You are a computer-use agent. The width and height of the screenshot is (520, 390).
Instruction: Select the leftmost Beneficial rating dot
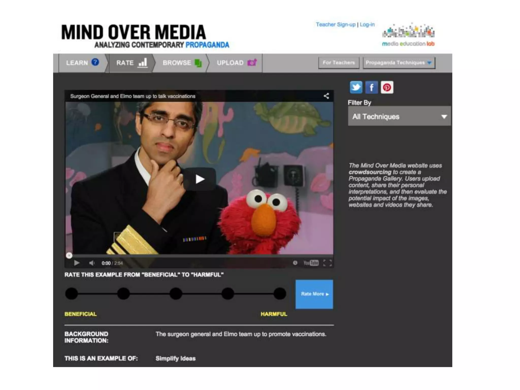point(72,294)
